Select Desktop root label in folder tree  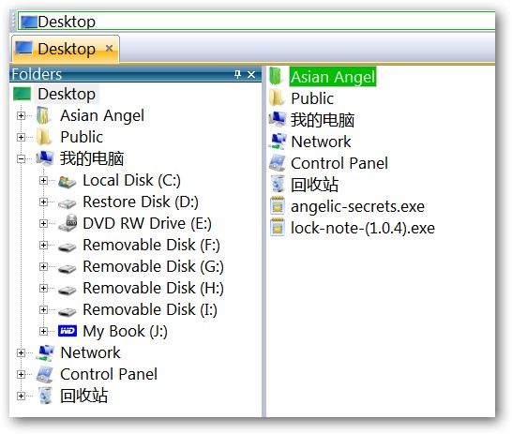coord(67,94)
